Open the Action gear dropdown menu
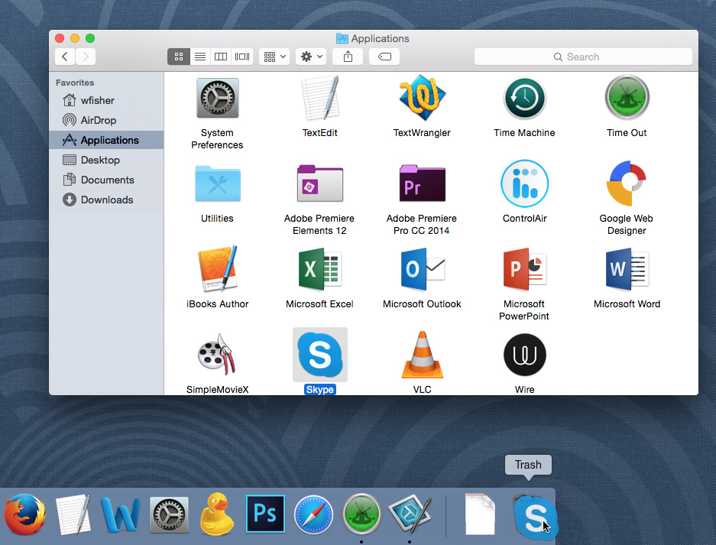 312,57
